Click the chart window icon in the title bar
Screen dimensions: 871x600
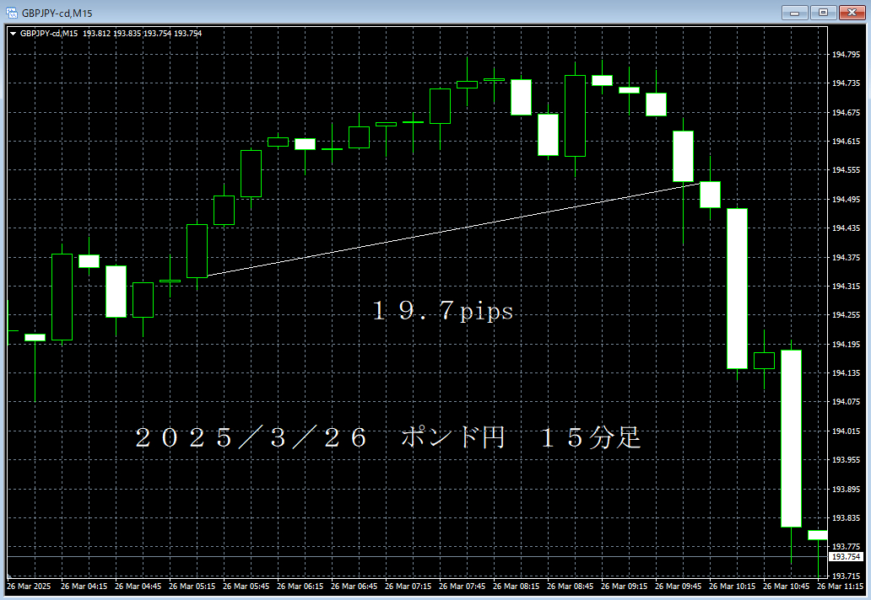[12, 12]
